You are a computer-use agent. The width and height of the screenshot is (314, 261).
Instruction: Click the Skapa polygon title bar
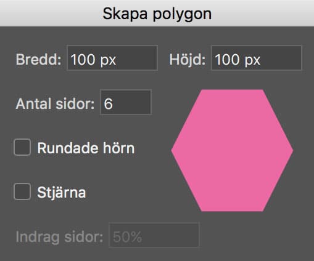click(x=157, y=13)
